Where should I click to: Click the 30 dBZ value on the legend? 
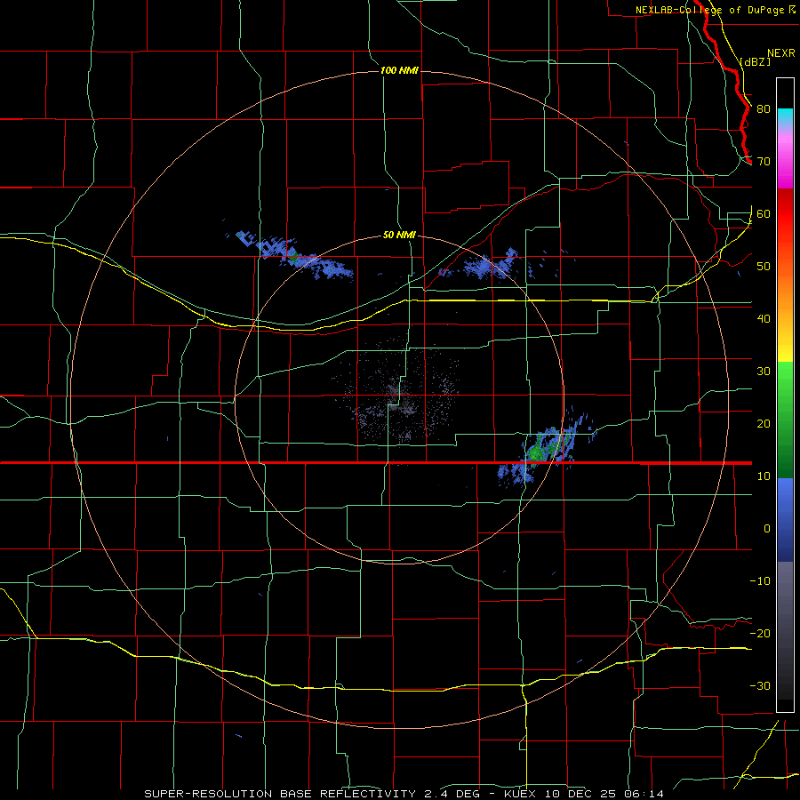coord(764,372)
